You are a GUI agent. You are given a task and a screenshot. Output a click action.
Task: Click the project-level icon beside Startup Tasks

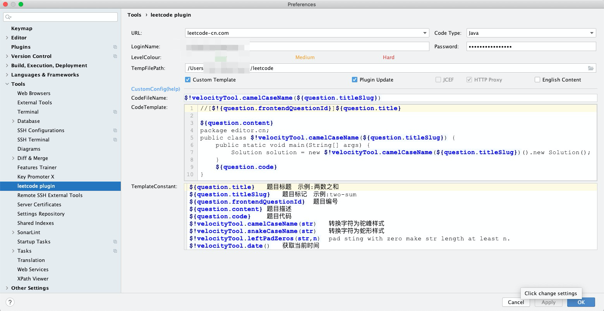(x=115, y=242)
